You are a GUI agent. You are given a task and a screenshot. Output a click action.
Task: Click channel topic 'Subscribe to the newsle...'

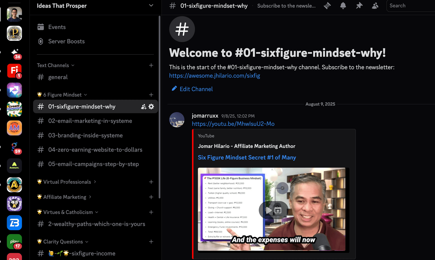pyautogui.click(x=286, y=6)
